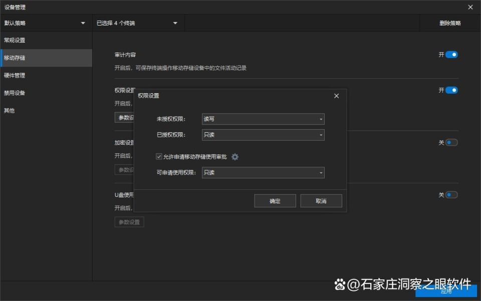Click the 权限设置 dialog title
Screen dimensions: 481x301
148,96
